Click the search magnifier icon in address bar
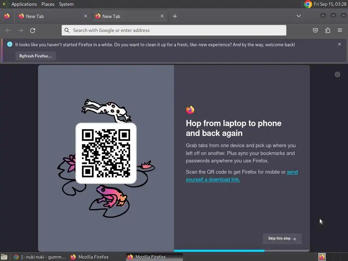 (67, 30)
